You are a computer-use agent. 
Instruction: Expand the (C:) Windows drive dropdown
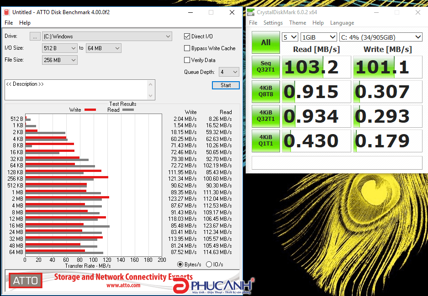(107, 36)
